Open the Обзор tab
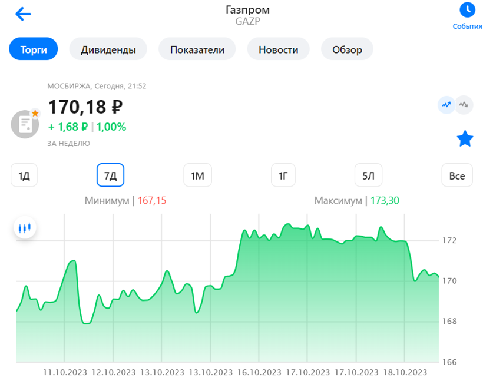 tap(347, 49)
